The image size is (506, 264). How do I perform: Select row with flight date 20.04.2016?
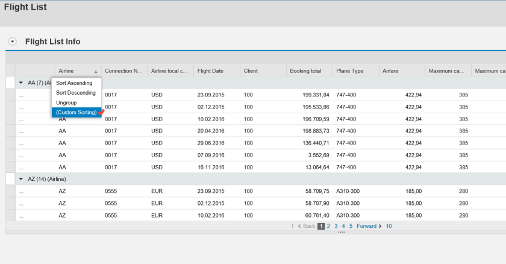point(10,131)
